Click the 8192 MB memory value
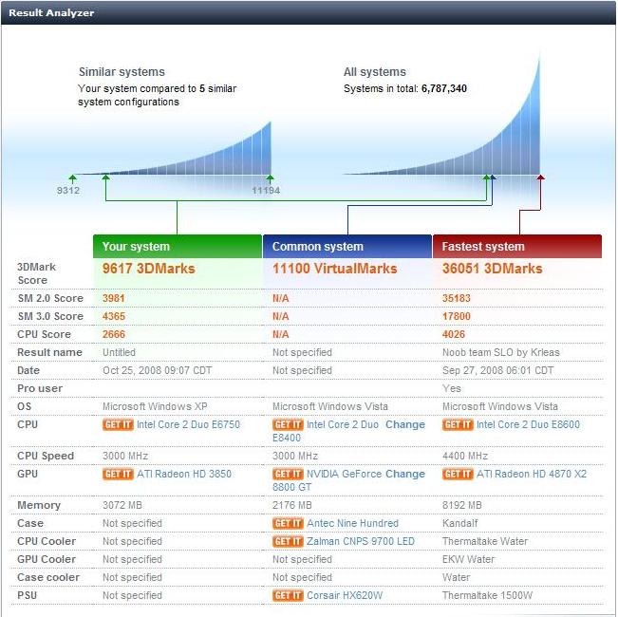Image resolution: width=618 pixels, height=617 pixels. click(x=462, y=505)
